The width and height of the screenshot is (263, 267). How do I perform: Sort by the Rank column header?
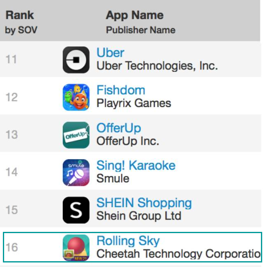[20, 15]
